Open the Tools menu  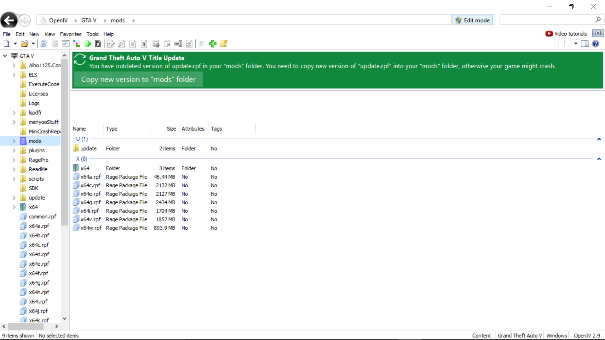(x=92, y=34)
